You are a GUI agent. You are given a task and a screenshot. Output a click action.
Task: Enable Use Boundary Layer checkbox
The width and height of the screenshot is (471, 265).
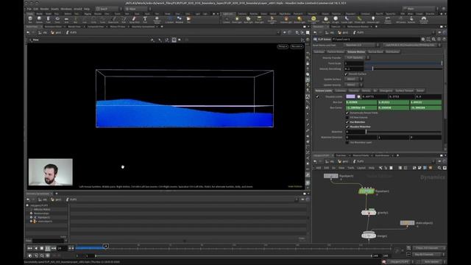(x=347, y=142)
